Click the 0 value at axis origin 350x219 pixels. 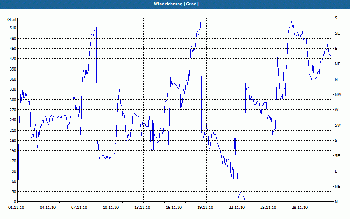point(15,202)
